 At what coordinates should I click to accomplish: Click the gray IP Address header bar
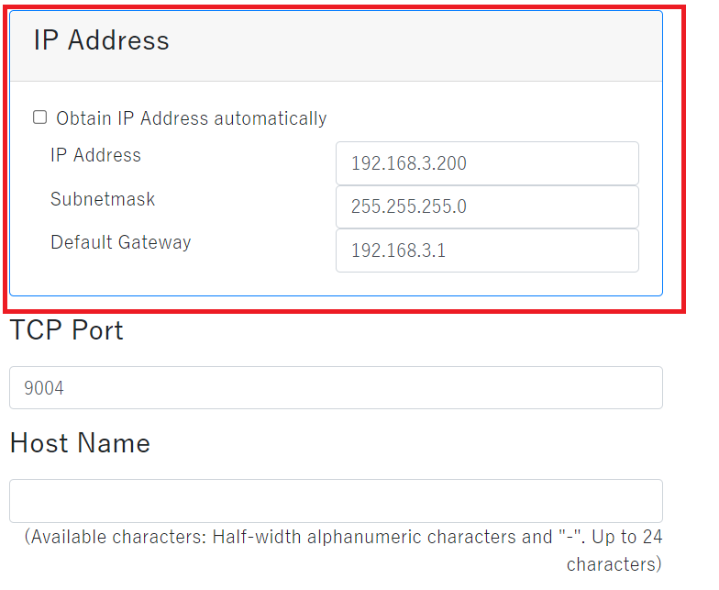tap(413, 46)
